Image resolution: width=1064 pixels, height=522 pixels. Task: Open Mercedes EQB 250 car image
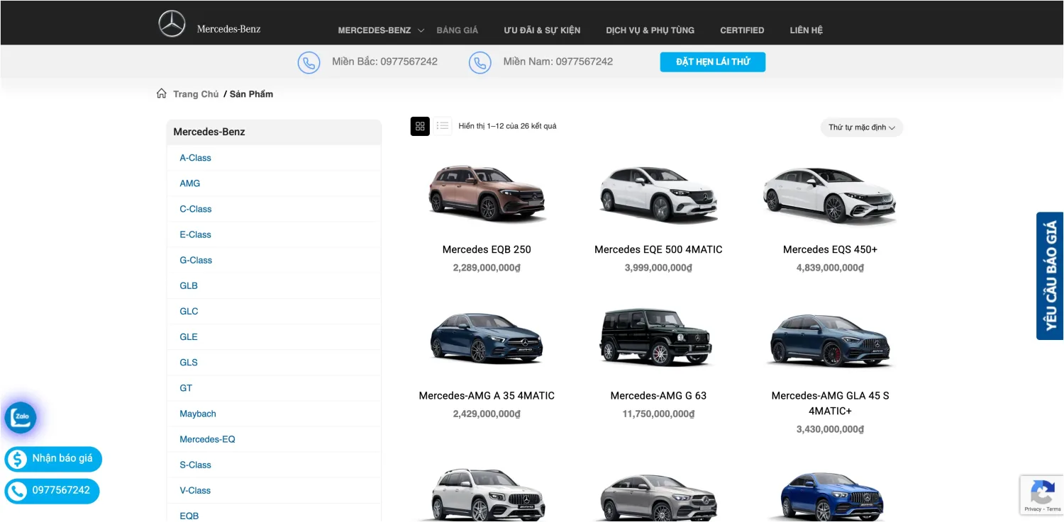(487, 193)
